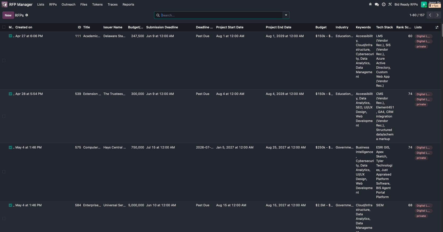Click the RFPs breadcrumb title
The height and width of the screenshot is (232, 443).
[x=19, y=15]
